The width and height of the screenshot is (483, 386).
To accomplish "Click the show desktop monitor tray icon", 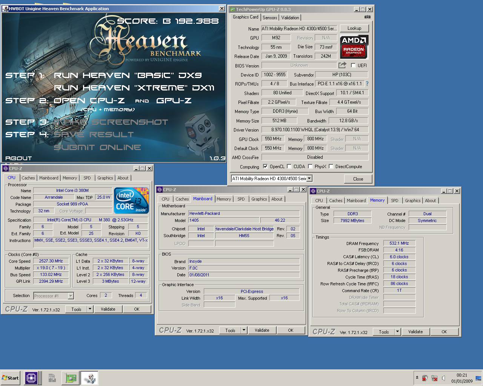I will point(478,378).
